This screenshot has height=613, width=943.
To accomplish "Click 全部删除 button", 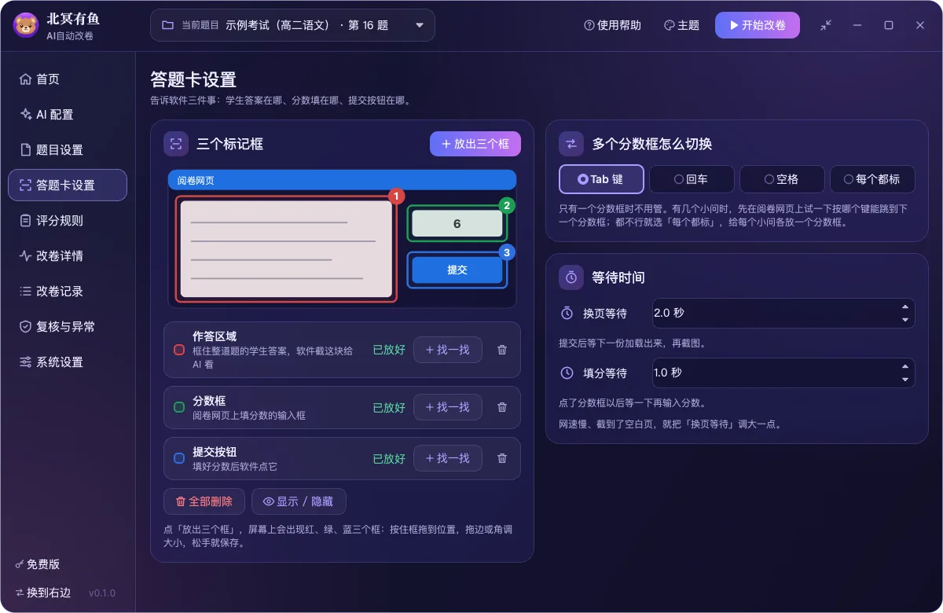I will pyautogui.click(x=204, y=501).
